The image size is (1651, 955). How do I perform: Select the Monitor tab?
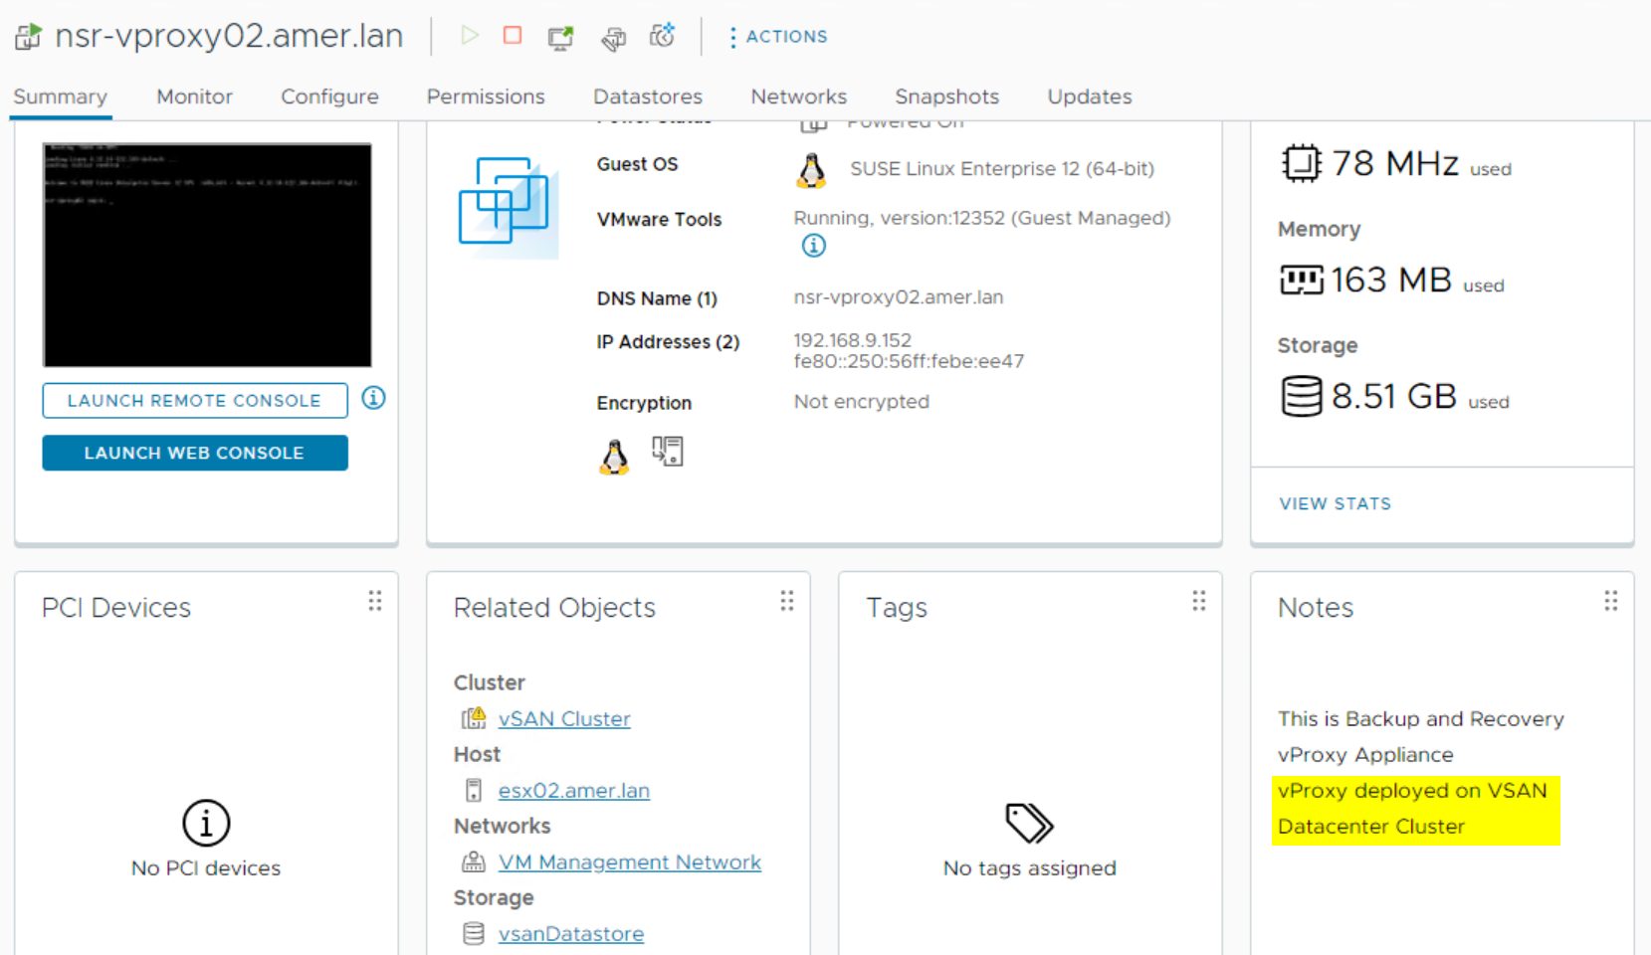tap(194, 96)
